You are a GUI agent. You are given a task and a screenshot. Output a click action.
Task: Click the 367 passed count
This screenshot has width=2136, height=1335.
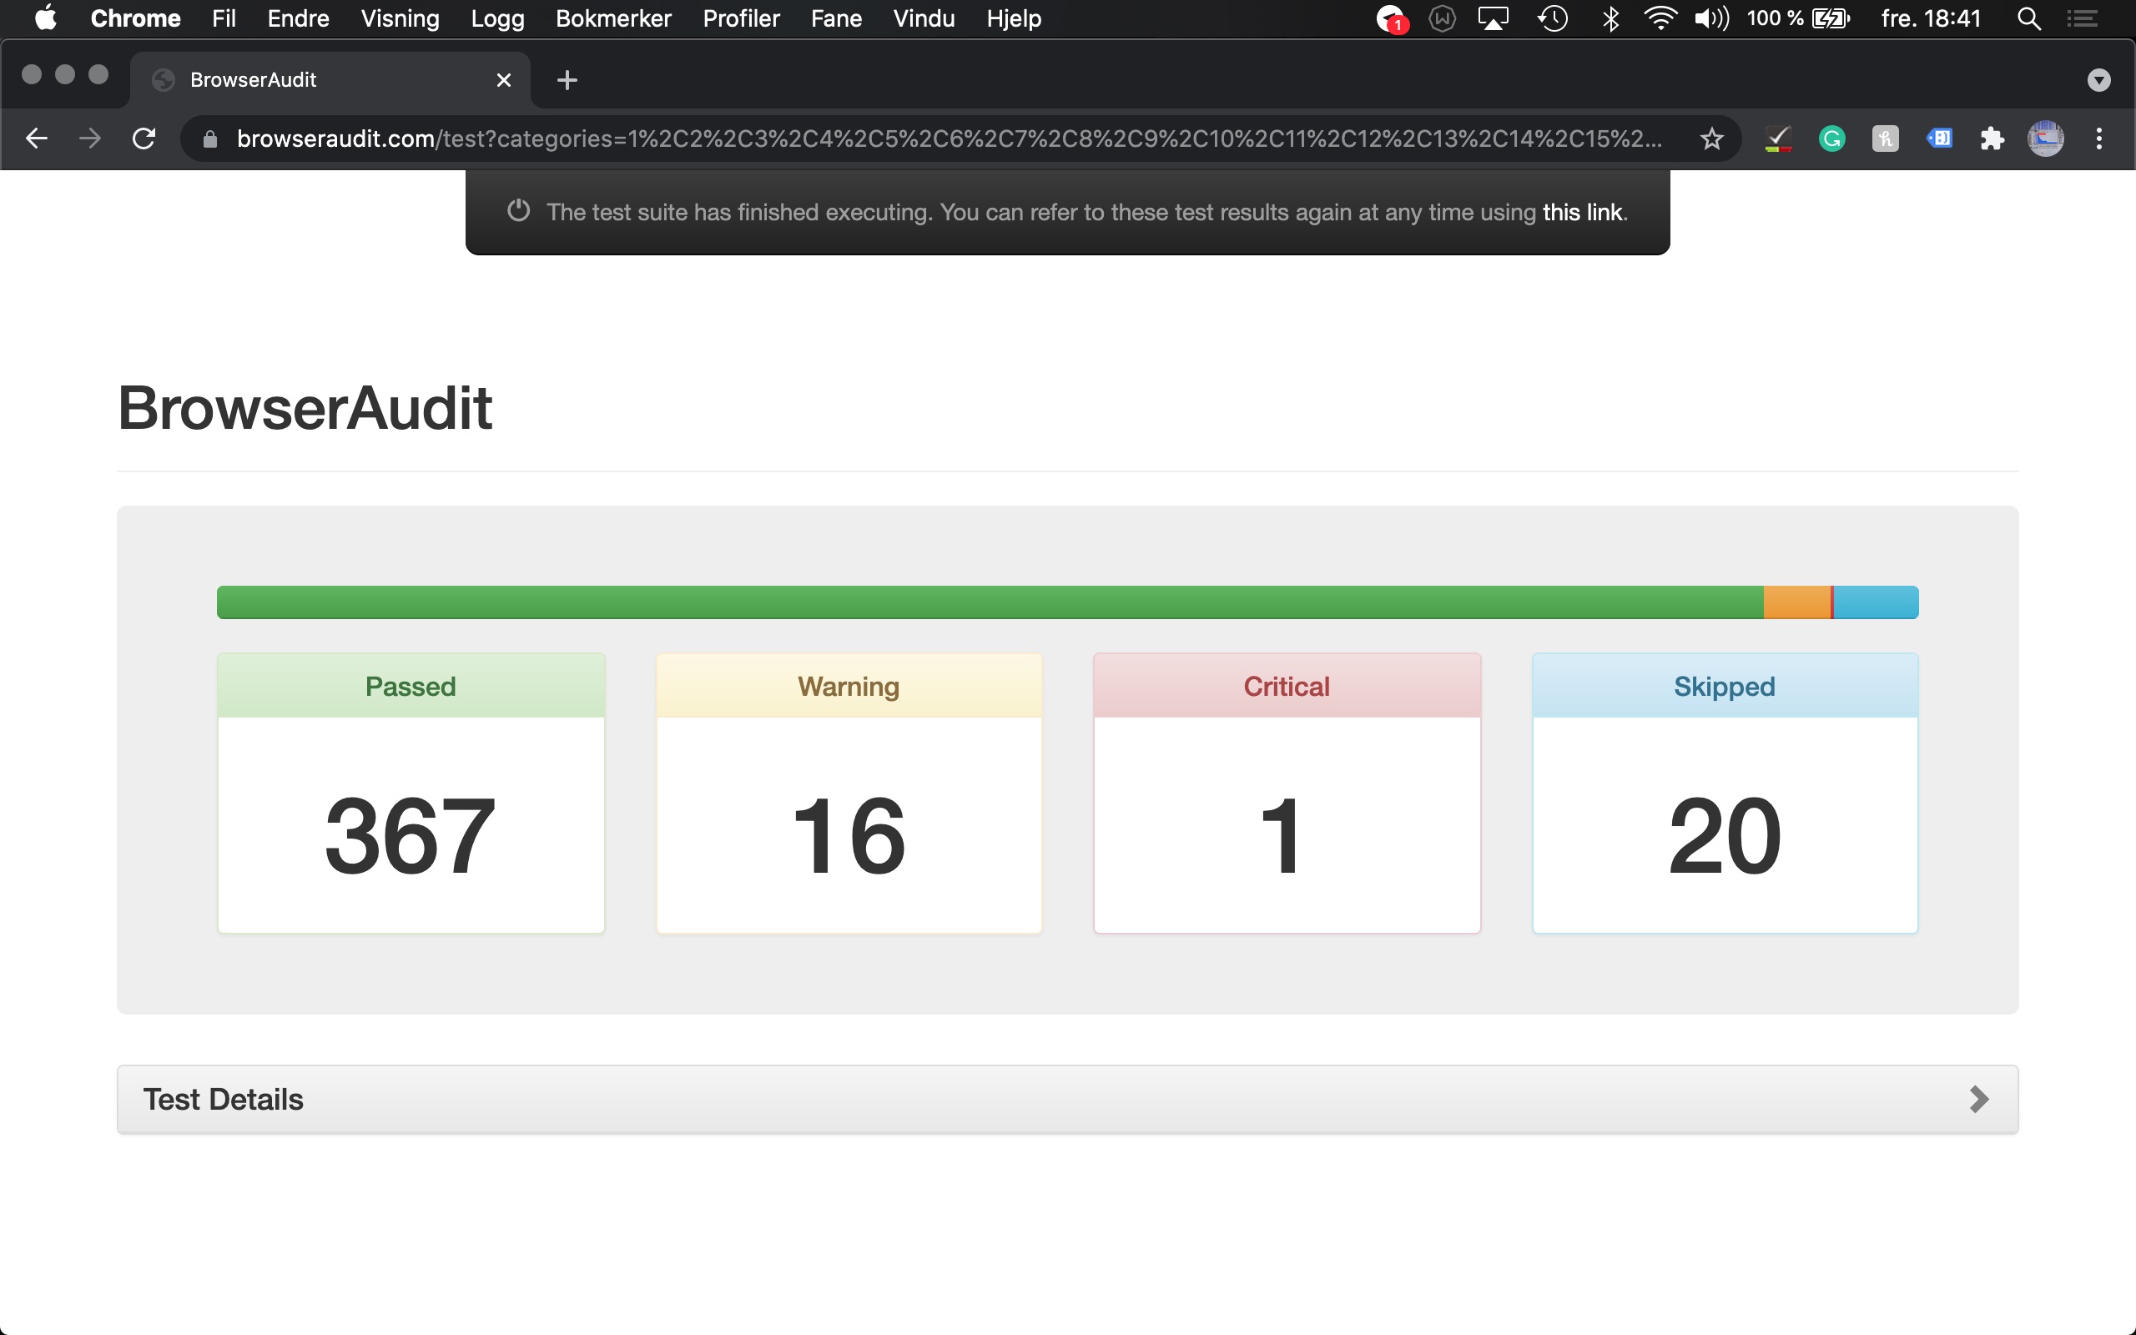click(411, 836)
